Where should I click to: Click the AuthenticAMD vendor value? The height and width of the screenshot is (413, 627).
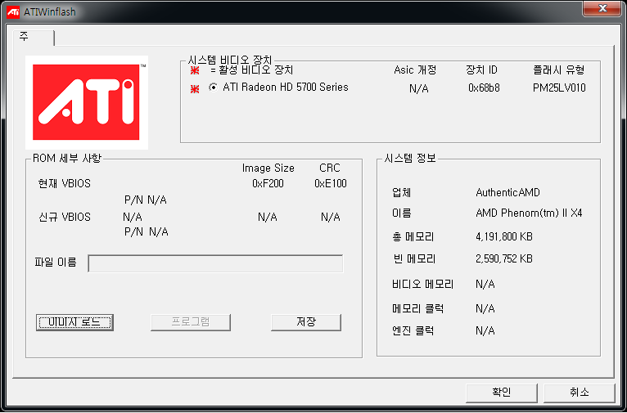pyautogui.click(x=507, y=193)
